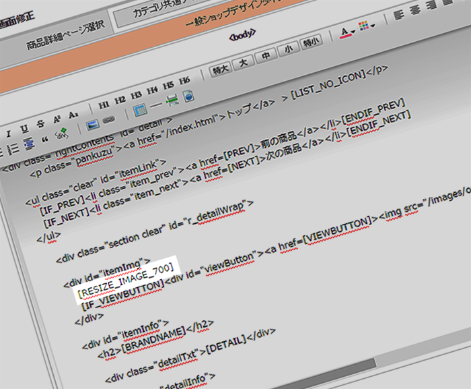Select the orange 一般ショップデザイン tab
The width and height of the screenshot is (471, 389).
click(x=234, y=11)
